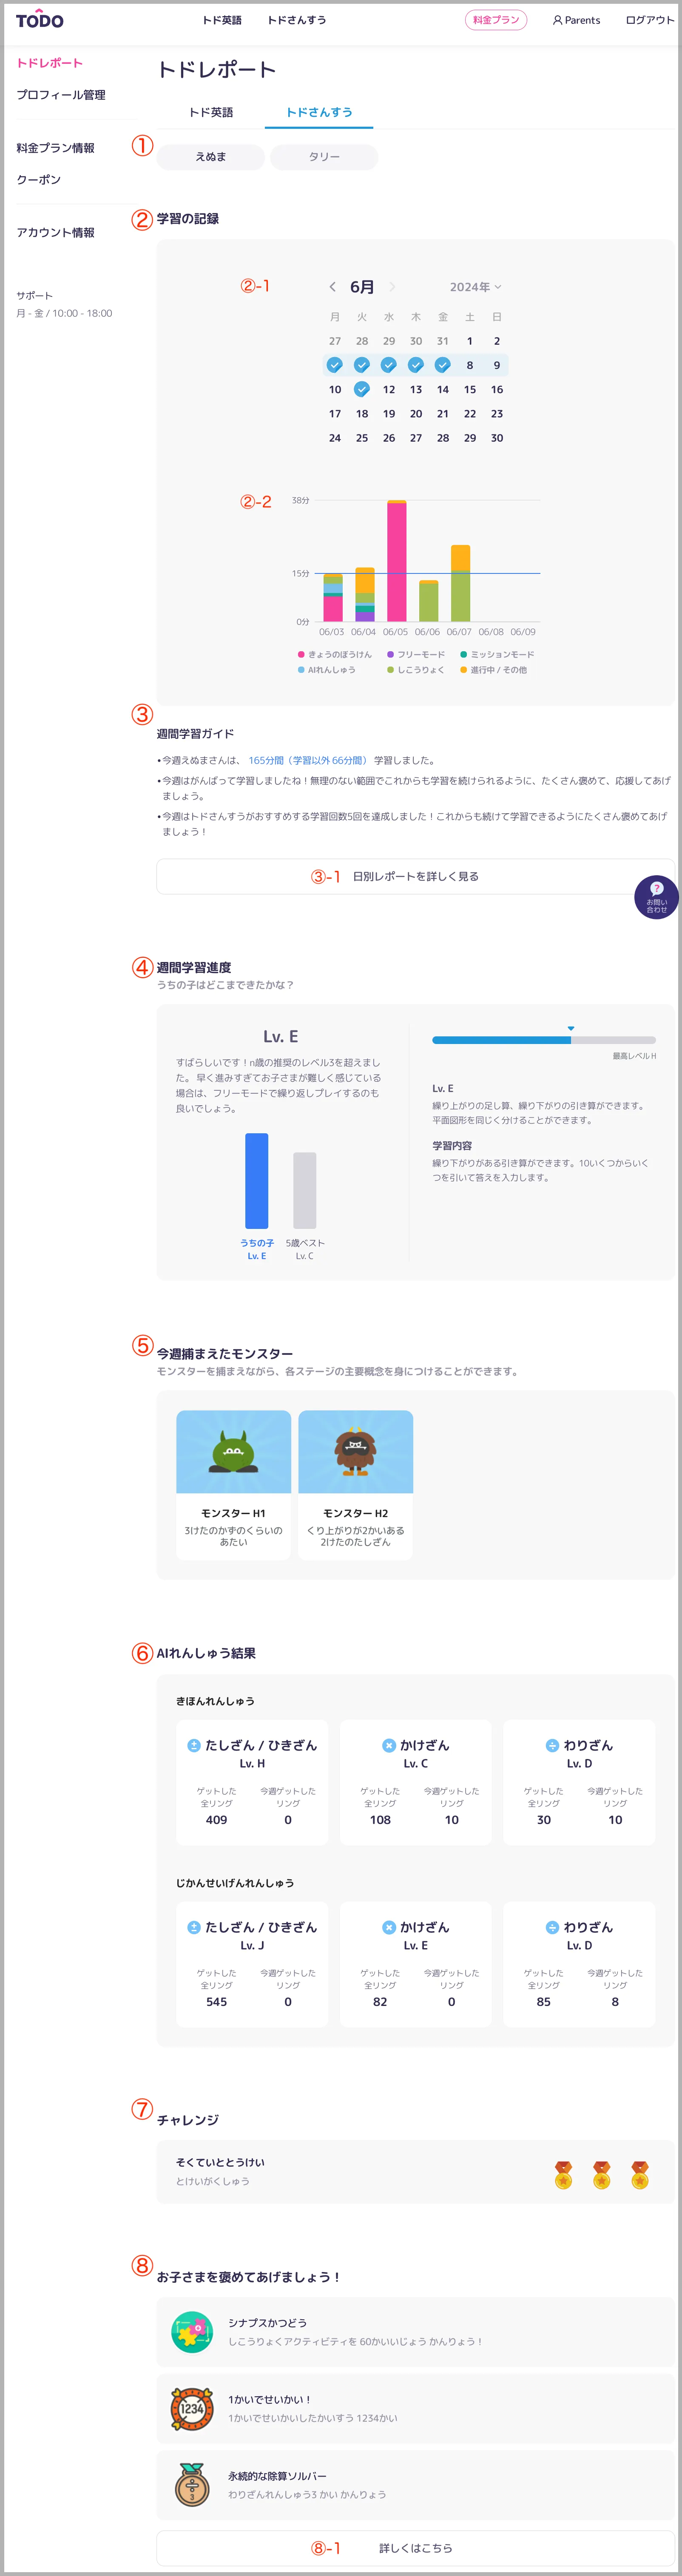Select the えぬま child profile pill
Image resolution: width=682 pixels, height=2576 pixels.
(211, 157)
